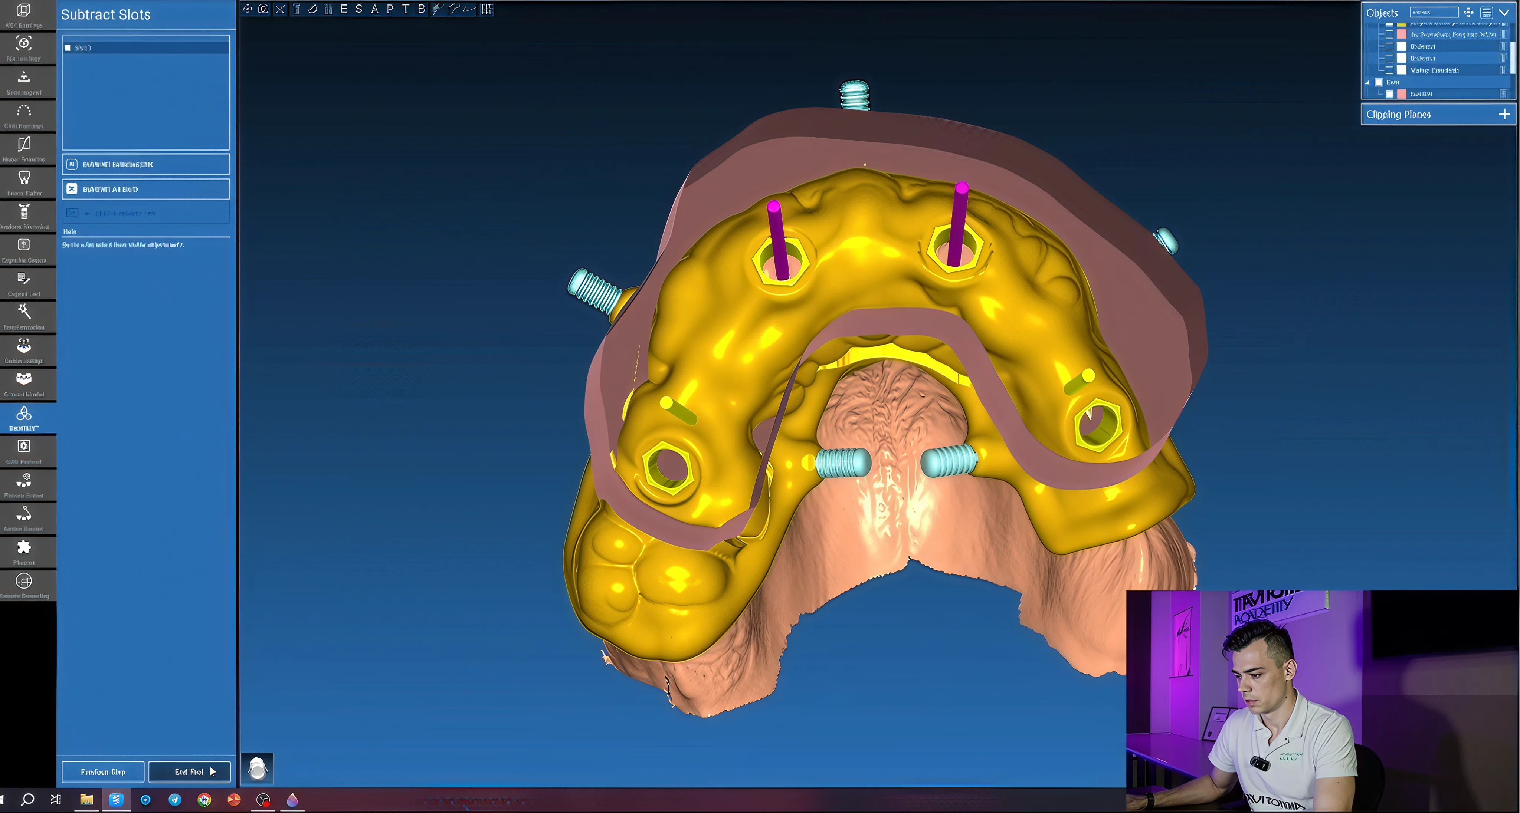Screen dimensions: 1520x813
Task: Click the plain jaw icon below it
Action: point(24,378)
